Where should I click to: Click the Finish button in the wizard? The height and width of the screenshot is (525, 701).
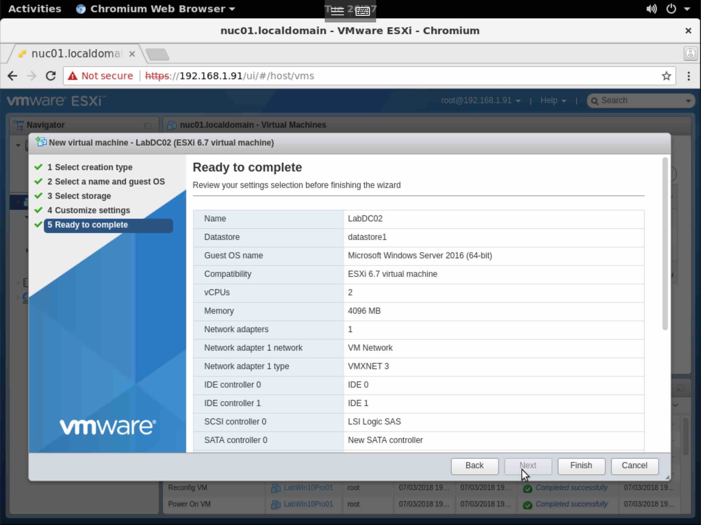pyautogui.click(x=581, y=466)
